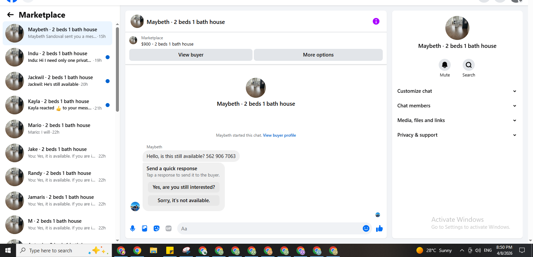Click the unread blue dot on Indu's chat
533x257 pixels.
(x=108, y=57)
